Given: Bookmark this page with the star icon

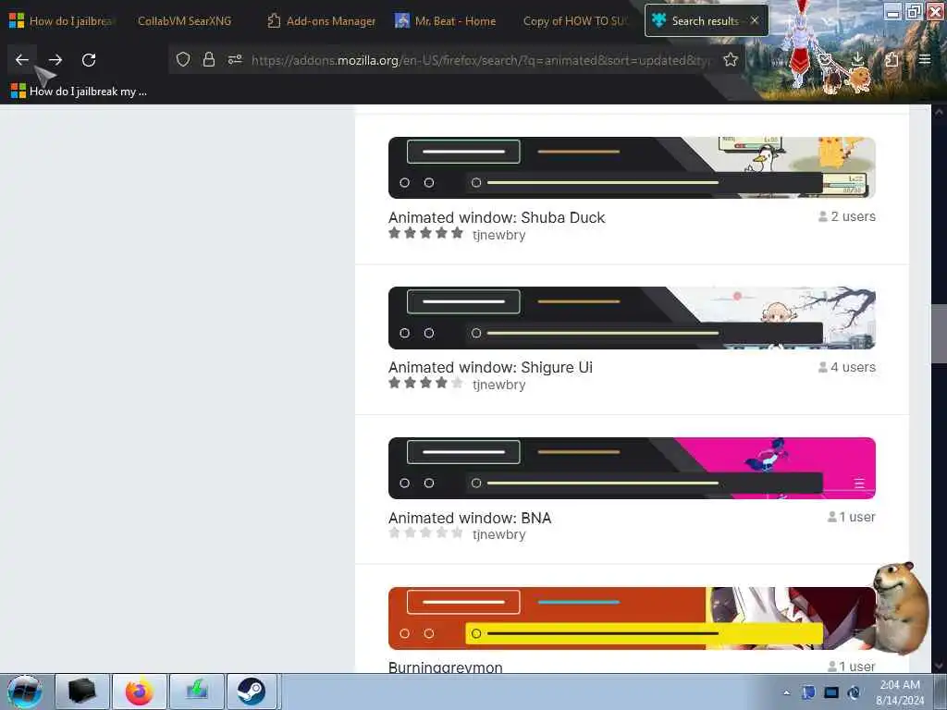Looking at the screenshot, I should tap(731, 59).
